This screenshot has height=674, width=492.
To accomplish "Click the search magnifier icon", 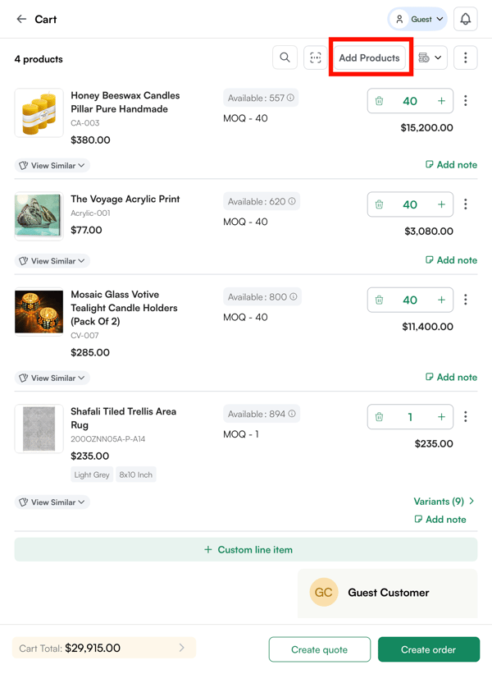I will point(285,57).
